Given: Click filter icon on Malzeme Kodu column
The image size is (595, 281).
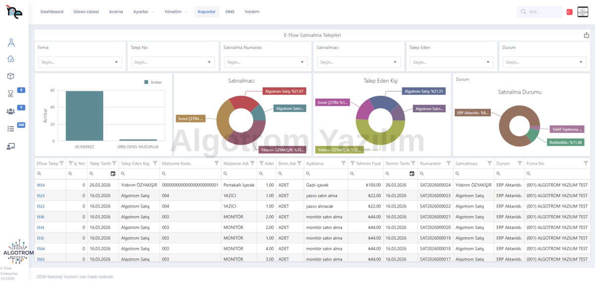Looking at the screenshot, I should tap(216, 163).
